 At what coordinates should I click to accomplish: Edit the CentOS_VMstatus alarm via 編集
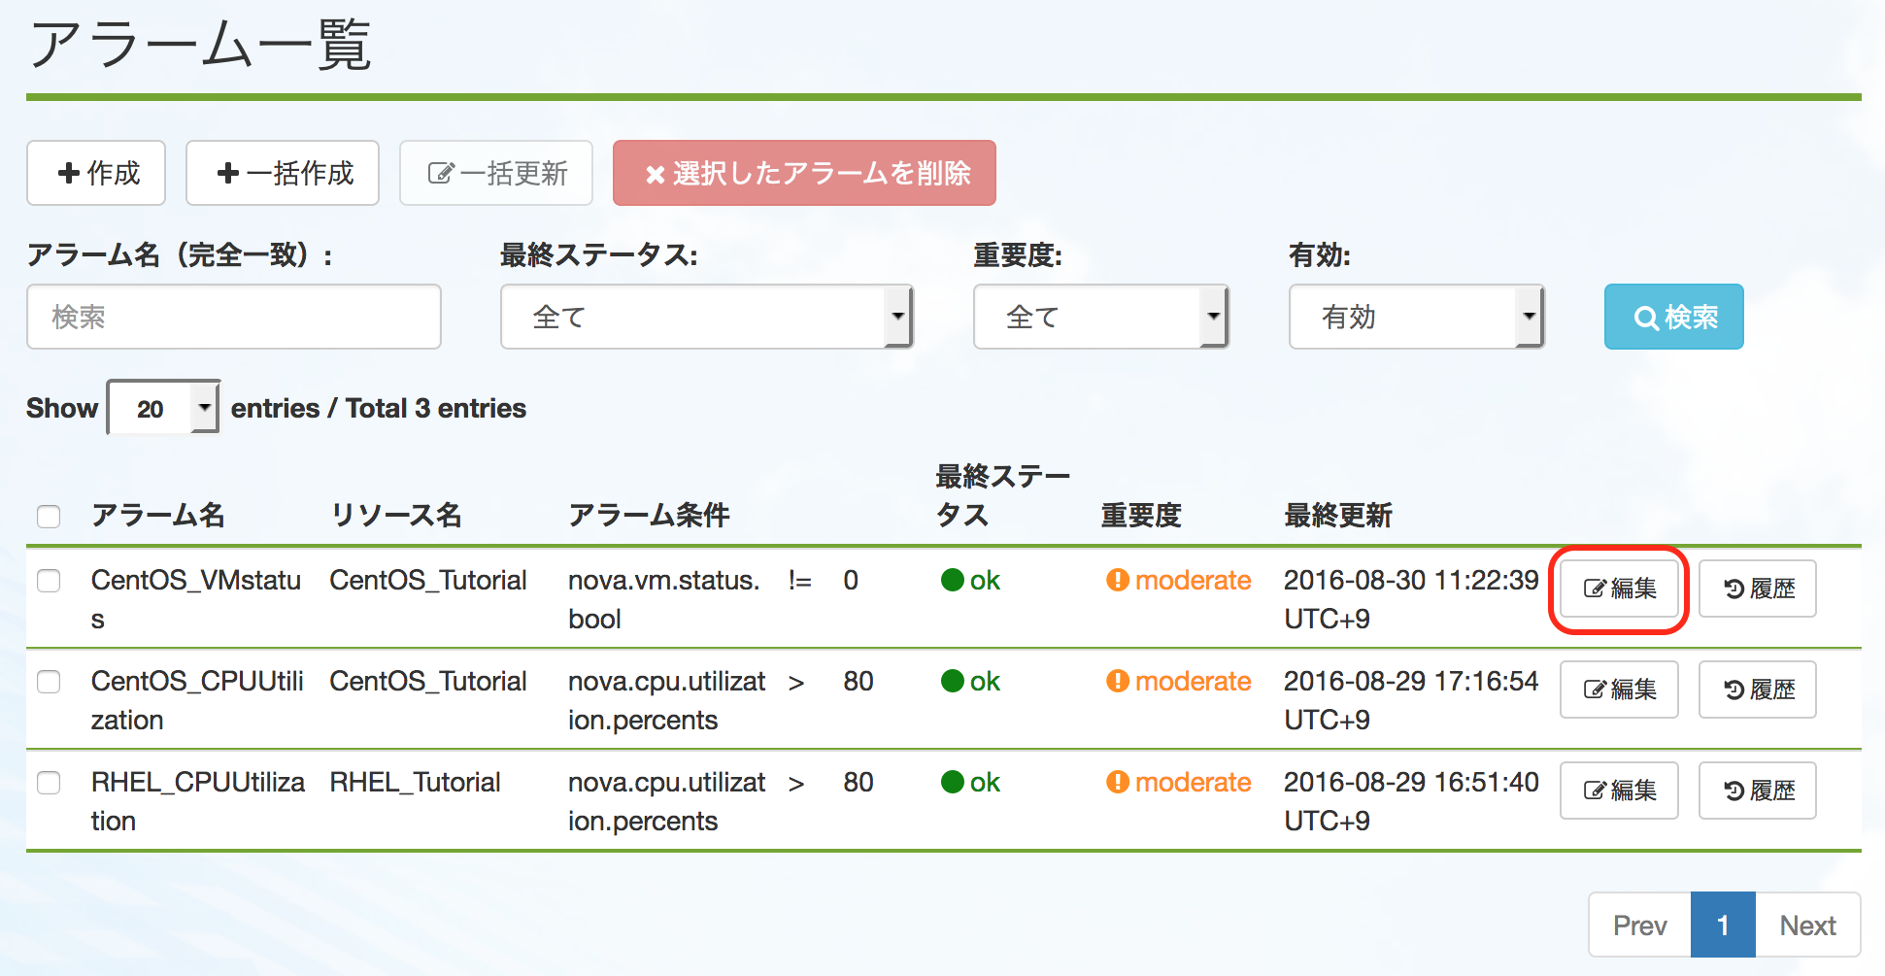pos(1619,589)
